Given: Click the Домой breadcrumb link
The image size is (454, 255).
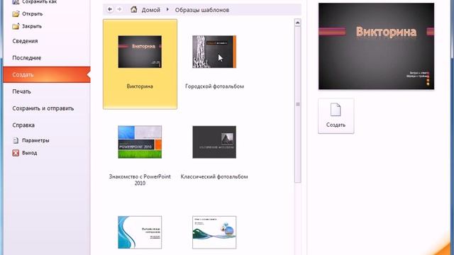Looking at the screenshot, I should [150, 10].
